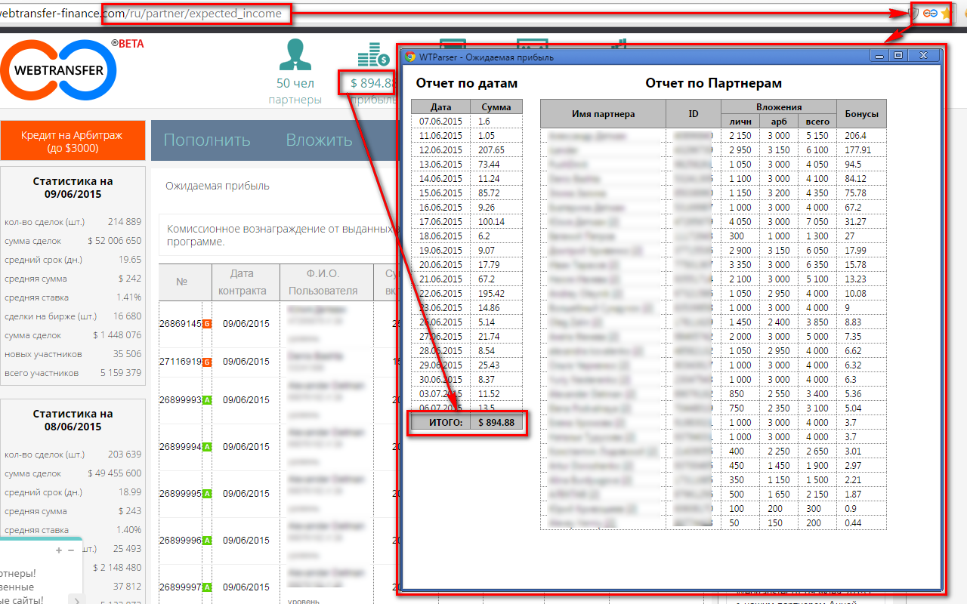
Task: Click the bookmark star icon
Action: (945, 14)
